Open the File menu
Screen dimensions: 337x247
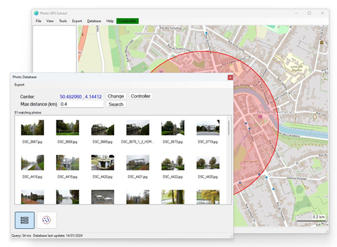[x=38, y=21]
